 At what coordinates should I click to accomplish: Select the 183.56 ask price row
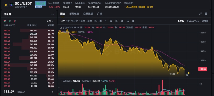29,65
